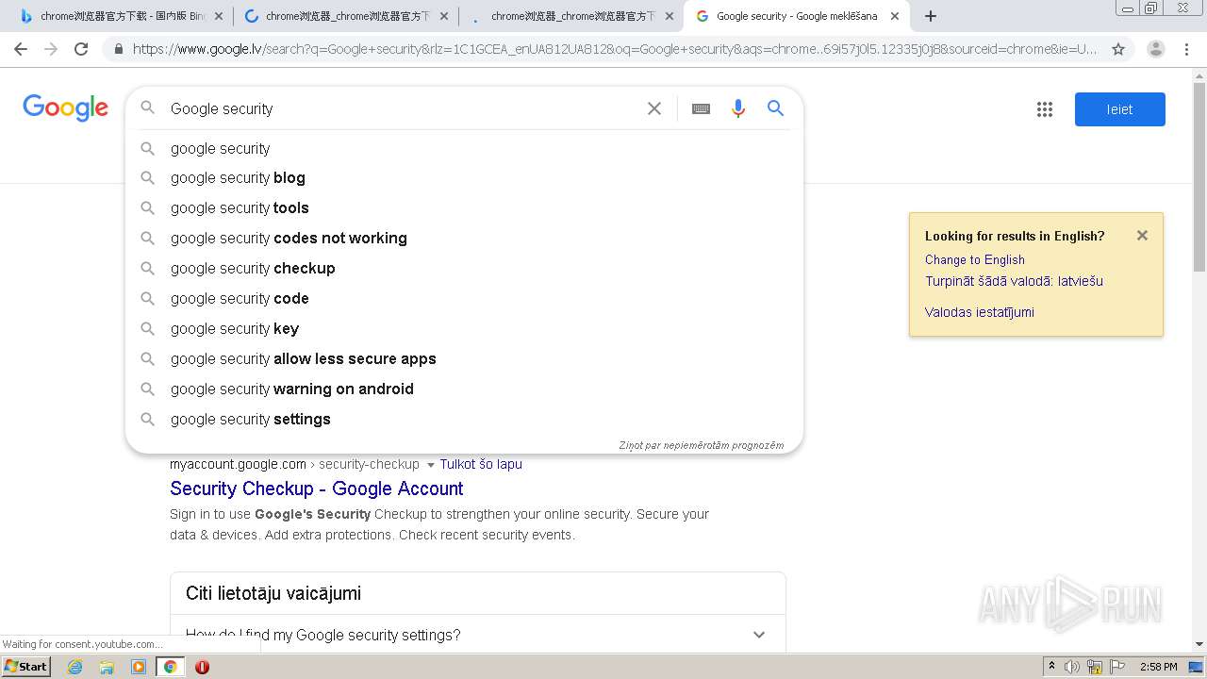Viewport: 1207px width, 679px height.
Task: Reload the current page
Action: click(81, 49)
